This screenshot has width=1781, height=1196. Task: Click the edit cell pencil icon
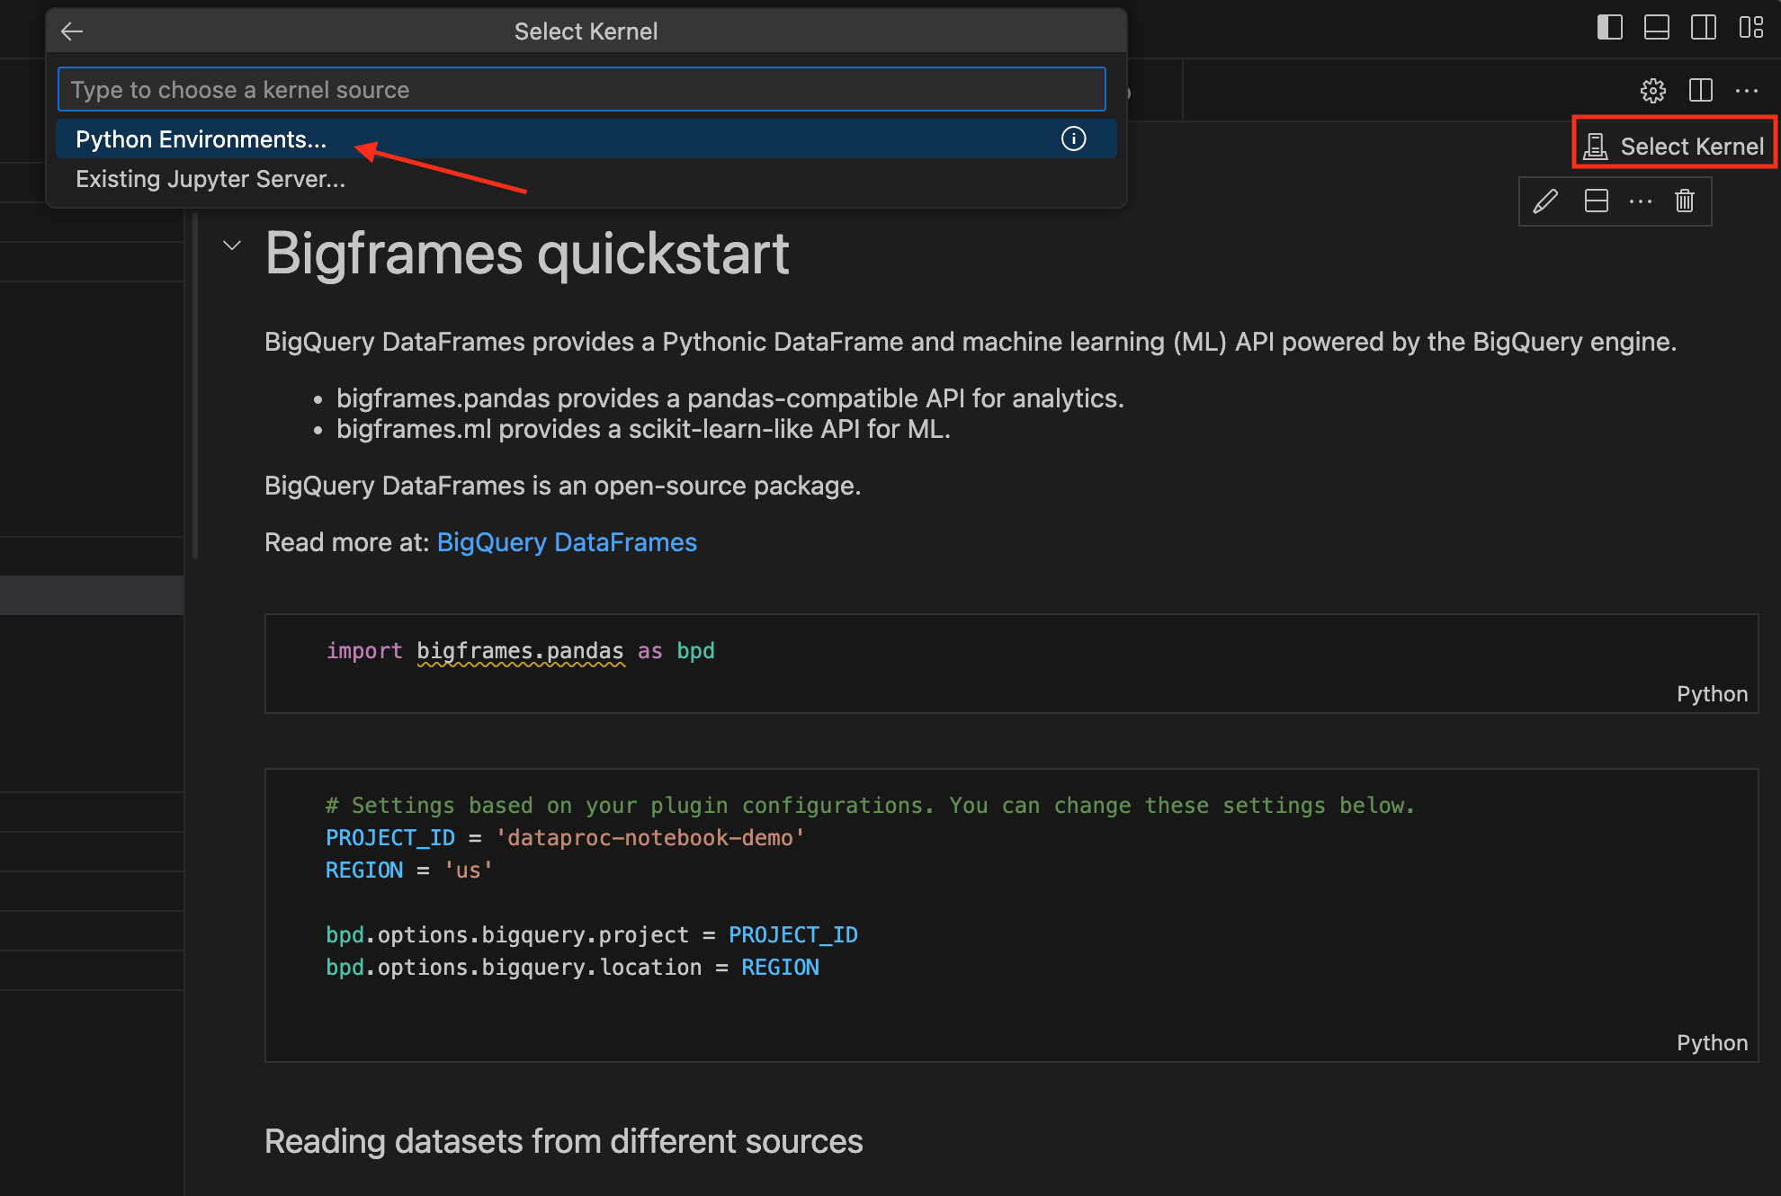click(x=1547, y=201)
